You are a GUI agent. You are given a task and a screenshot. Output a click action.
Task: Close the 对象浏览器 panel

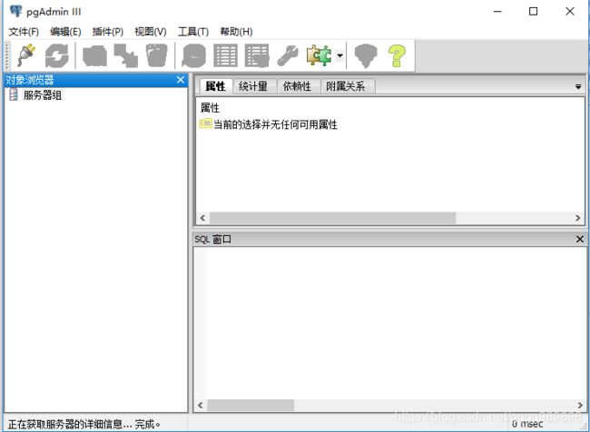[181, 80]
